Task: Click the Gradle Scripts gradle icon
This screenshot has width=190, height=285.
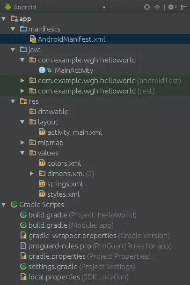Action: [x=14, y=205]
